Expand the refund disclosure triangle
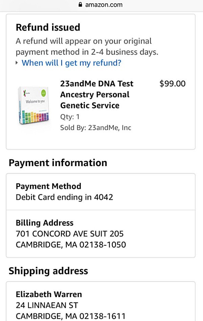 [17, 63]
